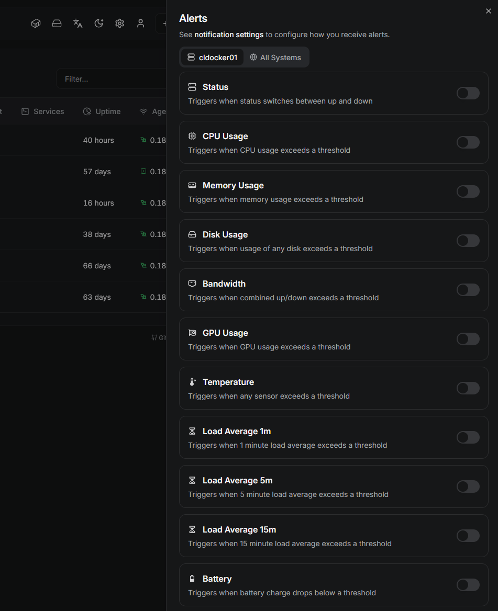The width and height of the screenshot is (498, 611).
Task: Open settings via the gear icon
Action: point(120,24)
